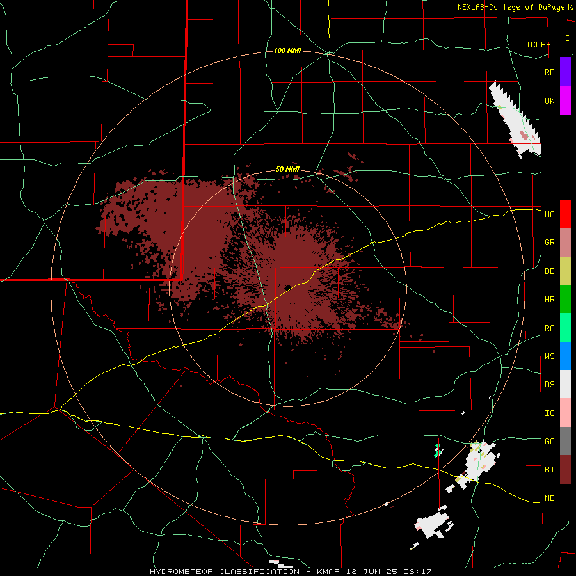
Task: Click the UK legend label
Action: pos(549,101)
